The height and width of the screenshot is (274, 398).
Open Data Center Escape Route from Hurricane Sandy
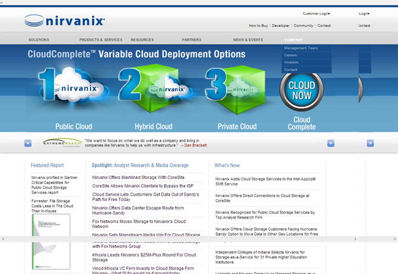(138, 211)
